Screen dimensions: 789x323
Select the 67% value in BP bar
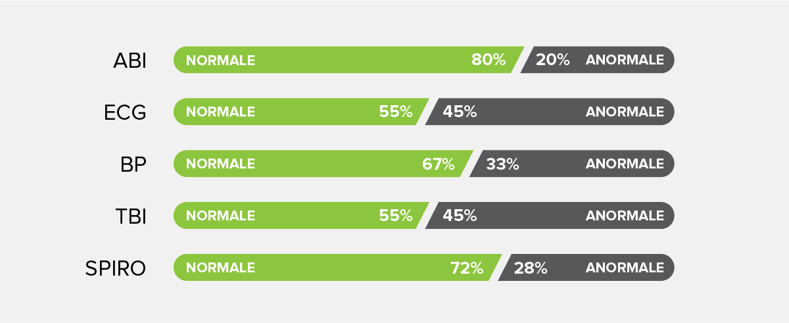[439, 164]
